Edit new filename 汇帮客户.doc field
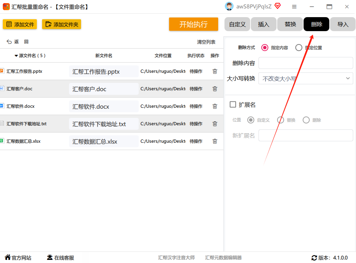This screenshot has width=356, height=263. point(104,89)
